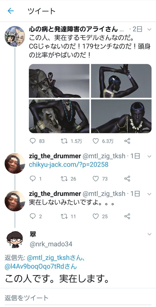The image size is (156, 307).
Task: Share the original tweet with photos
Action: pos(127,141)
